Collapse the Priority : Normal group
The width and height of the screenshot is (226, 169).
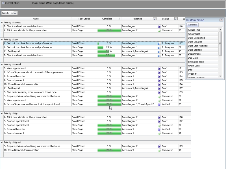point(2,65)
